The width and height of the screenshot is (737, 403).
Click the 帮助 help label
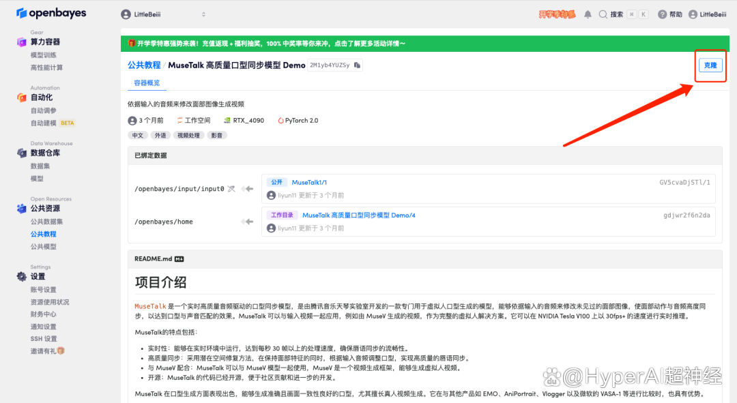676,14
